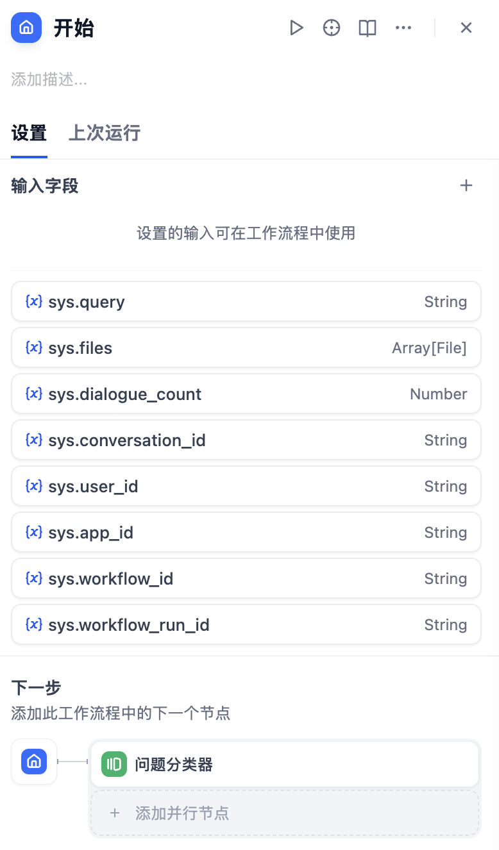
Task: Select the sys.files variable row
Action: click(x=246, y=348)
